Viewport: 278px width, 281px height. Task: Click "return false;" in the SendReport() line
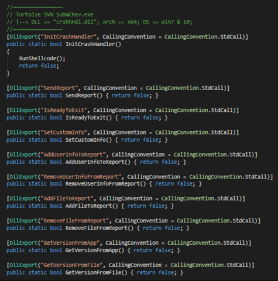[132, 95]
